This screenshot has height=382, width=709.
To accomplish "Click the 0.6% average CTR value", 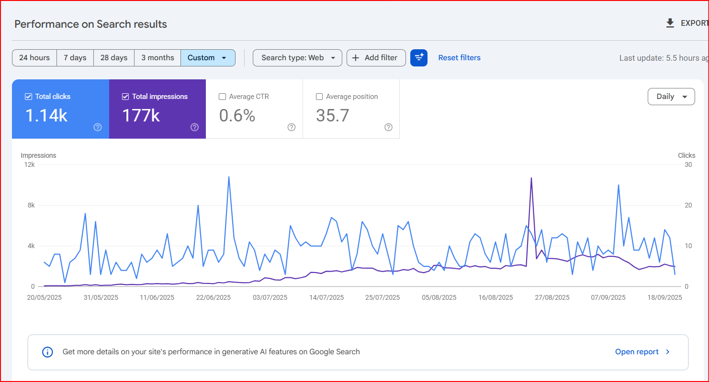I will [237, 116].
